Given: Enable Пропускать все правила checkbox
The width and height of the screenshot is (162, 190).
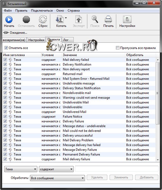Looking at the screenshot, I should tap(117, 48).
